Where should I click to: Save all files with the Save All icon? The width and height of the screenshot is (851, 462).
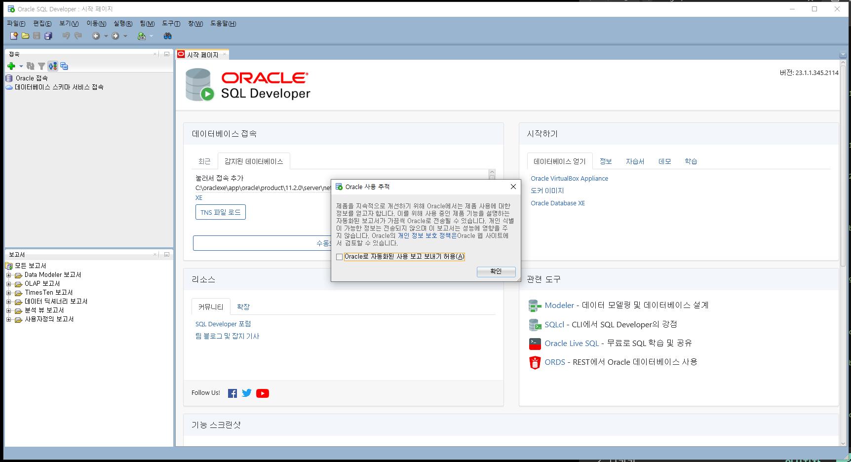coord(48,36)
